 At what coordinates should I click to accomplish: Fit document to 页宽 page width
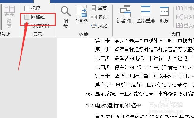[x=99, y=26]
